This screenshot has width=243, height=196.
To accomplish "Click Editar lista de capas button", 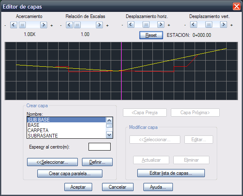I will coord(171,173).
